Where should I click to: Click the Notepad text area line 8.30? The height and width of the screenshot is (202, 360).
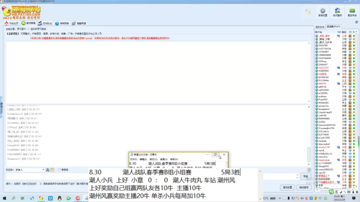point(172,163)
